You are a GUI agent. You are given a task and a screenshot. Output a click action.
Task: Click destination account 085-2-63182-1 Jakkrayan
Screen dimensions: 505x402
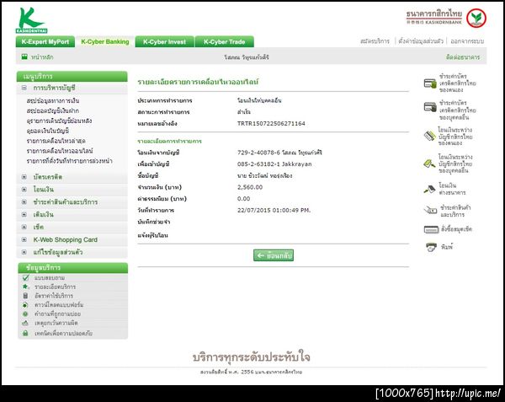(x=274, y=164)
